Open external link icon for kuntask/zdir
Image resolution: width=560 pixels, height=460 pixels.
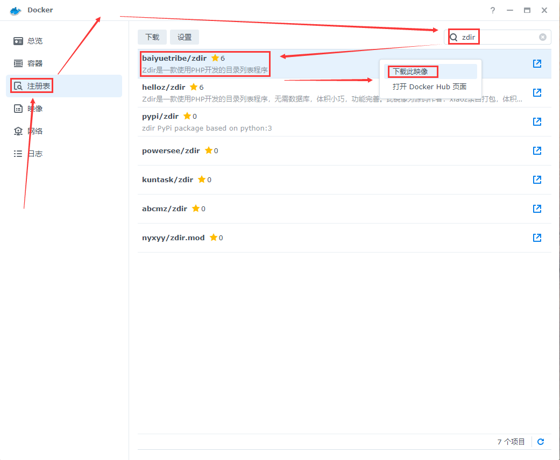[536, 179]
